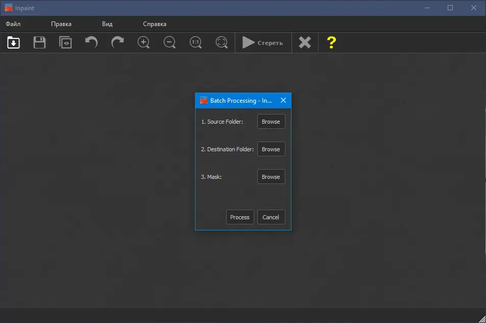Zoom in using the magnifier plus icon
This screenshot has width=486, height=323.
[x=143, y=42]
